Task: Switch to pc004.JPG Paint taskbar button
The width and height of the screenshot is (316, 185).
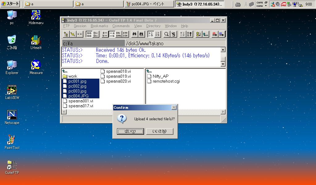Action: pos(149,4)
